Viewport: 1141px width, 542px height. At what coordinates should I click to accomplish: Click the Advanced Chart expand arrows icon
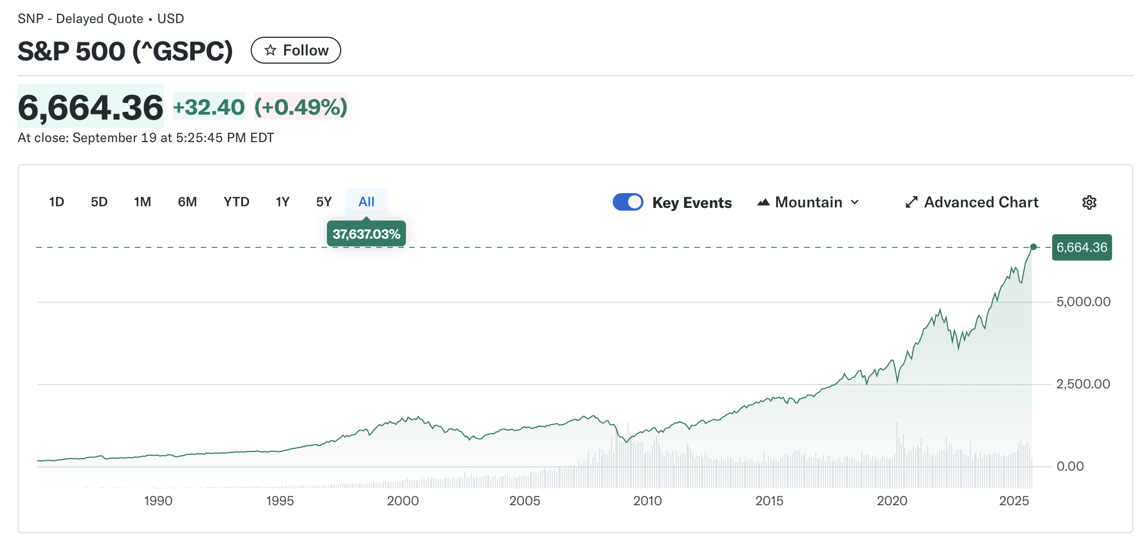pos(911,202)
